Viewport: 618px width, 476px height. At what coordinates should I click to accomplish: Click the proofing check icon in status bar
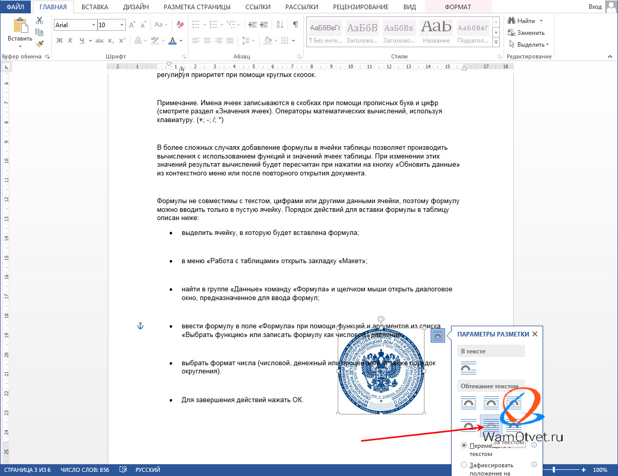123,470
